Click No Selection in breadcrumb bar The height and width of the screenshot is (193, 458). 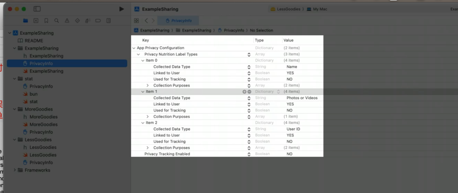coord(261,31)
